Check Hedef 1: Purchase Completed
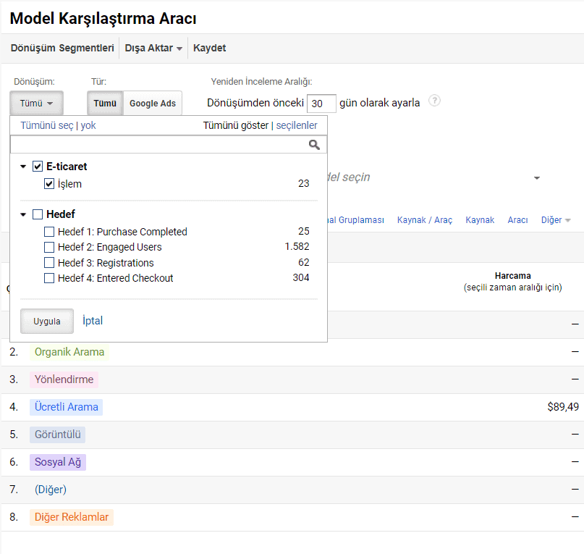This screenshot has width=584, height=554. [49, 232]
